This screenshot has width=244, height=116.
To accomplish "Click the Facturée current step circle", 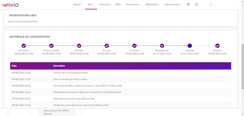I will [x=190, y=46].
